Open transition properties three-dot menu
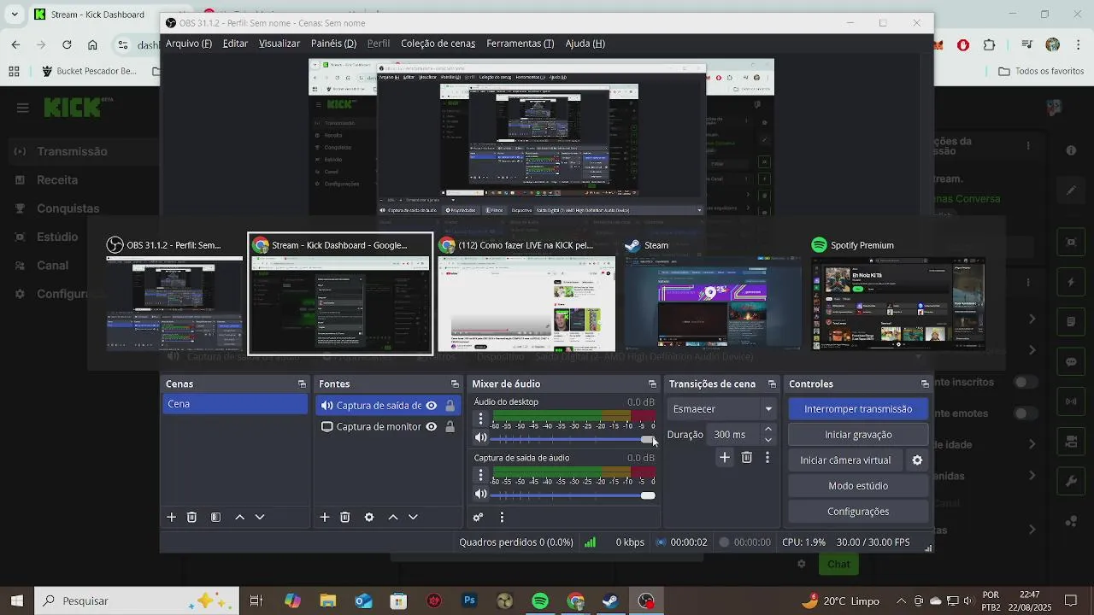The height and width of the screenshot is (615, 1094). 767,458
